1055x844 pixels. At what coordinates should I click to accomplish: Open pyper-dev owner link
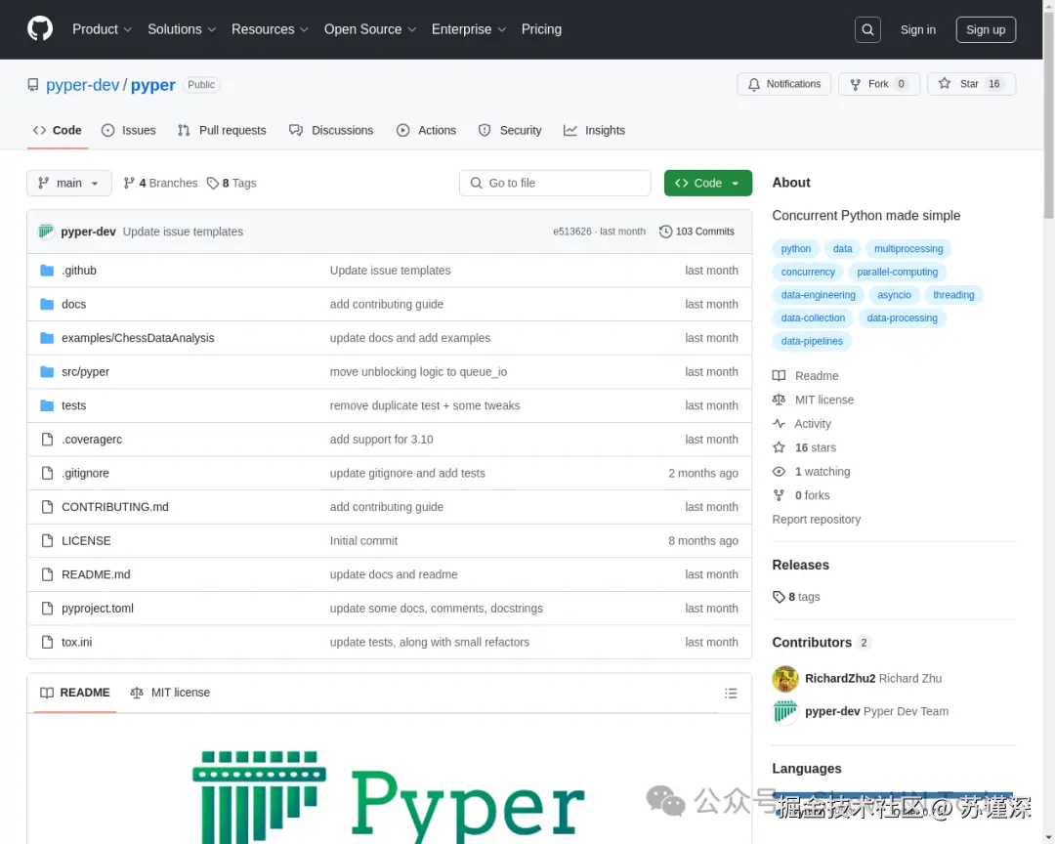(x=82, y=85)
